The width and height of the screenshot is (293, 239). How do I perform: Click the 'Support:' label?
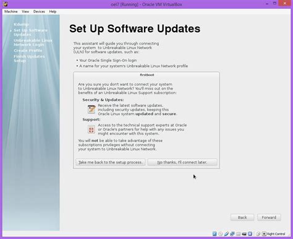(91, 119)
